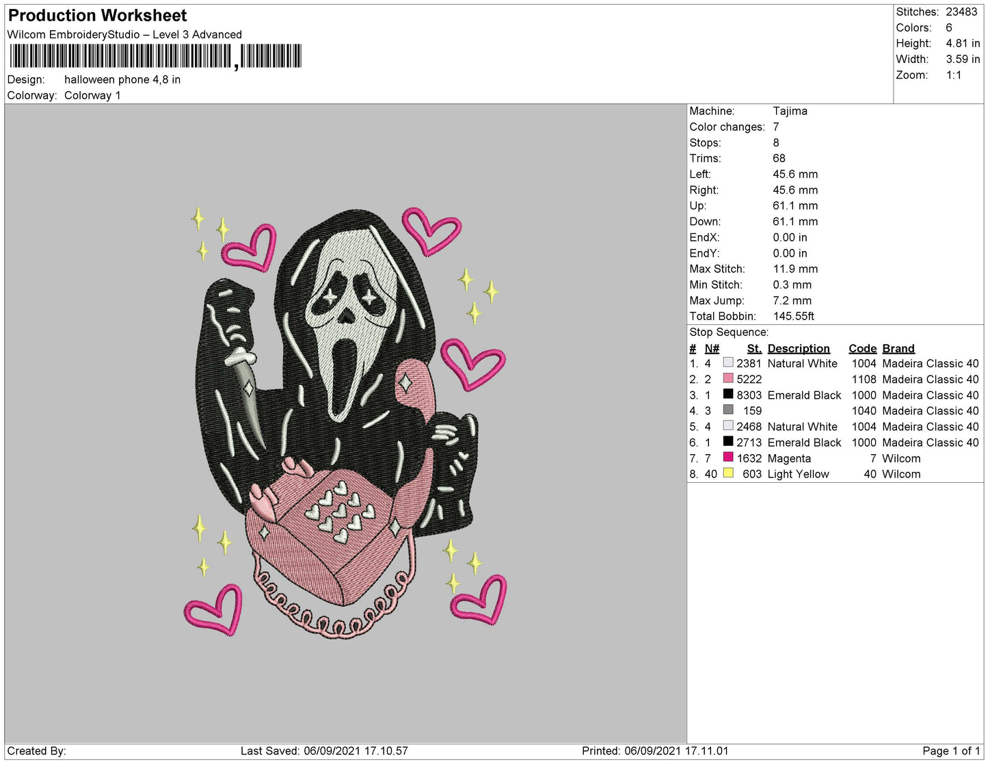Image resolution: width=988 pixels, height=764 pixels.
Task: Click the Down value '61.1 mm'
Action: coord(795,221)
